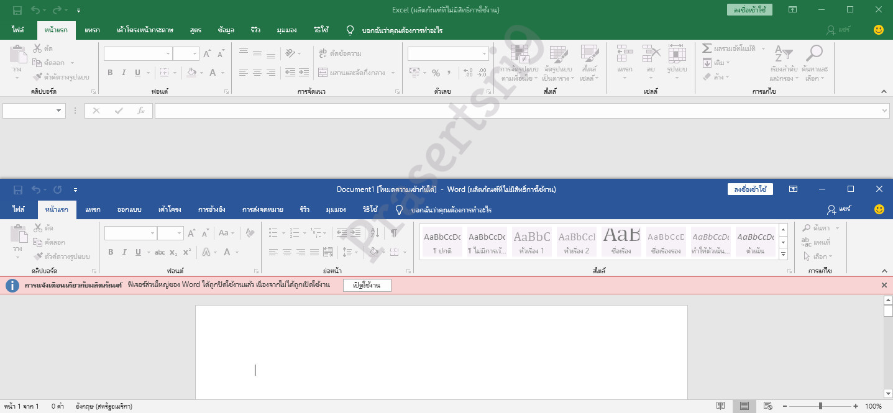Click the smiley feedback icon in the Excel window
The height and width of the screenshot is (413, 893).
point(879,30)
